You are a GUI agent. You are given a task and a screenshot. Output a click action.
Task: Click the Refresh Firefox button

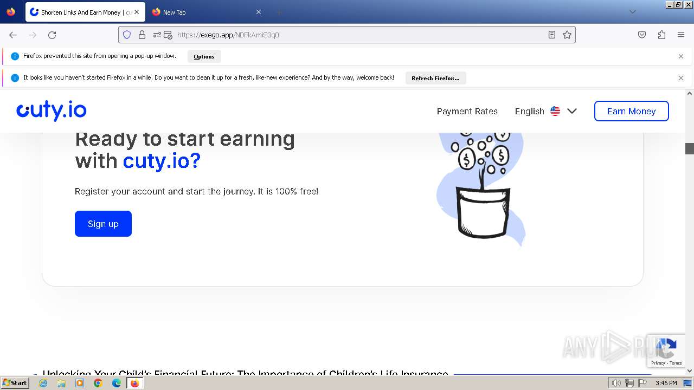tap(435, 78)
